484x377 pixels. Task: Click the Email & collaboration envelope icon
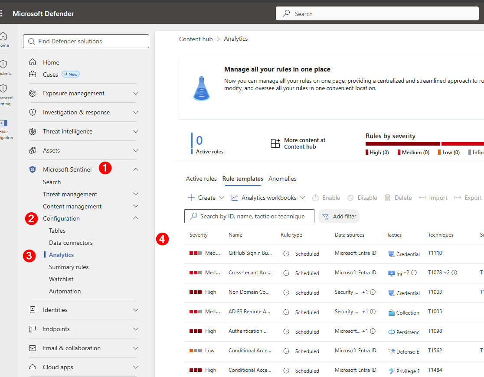(x=33, y=348)
